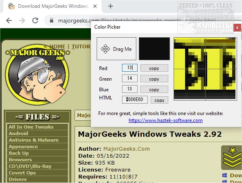The height and width of the screenshot is (183, 242).
Task: Copy the HTML color code
Action: 159,100
